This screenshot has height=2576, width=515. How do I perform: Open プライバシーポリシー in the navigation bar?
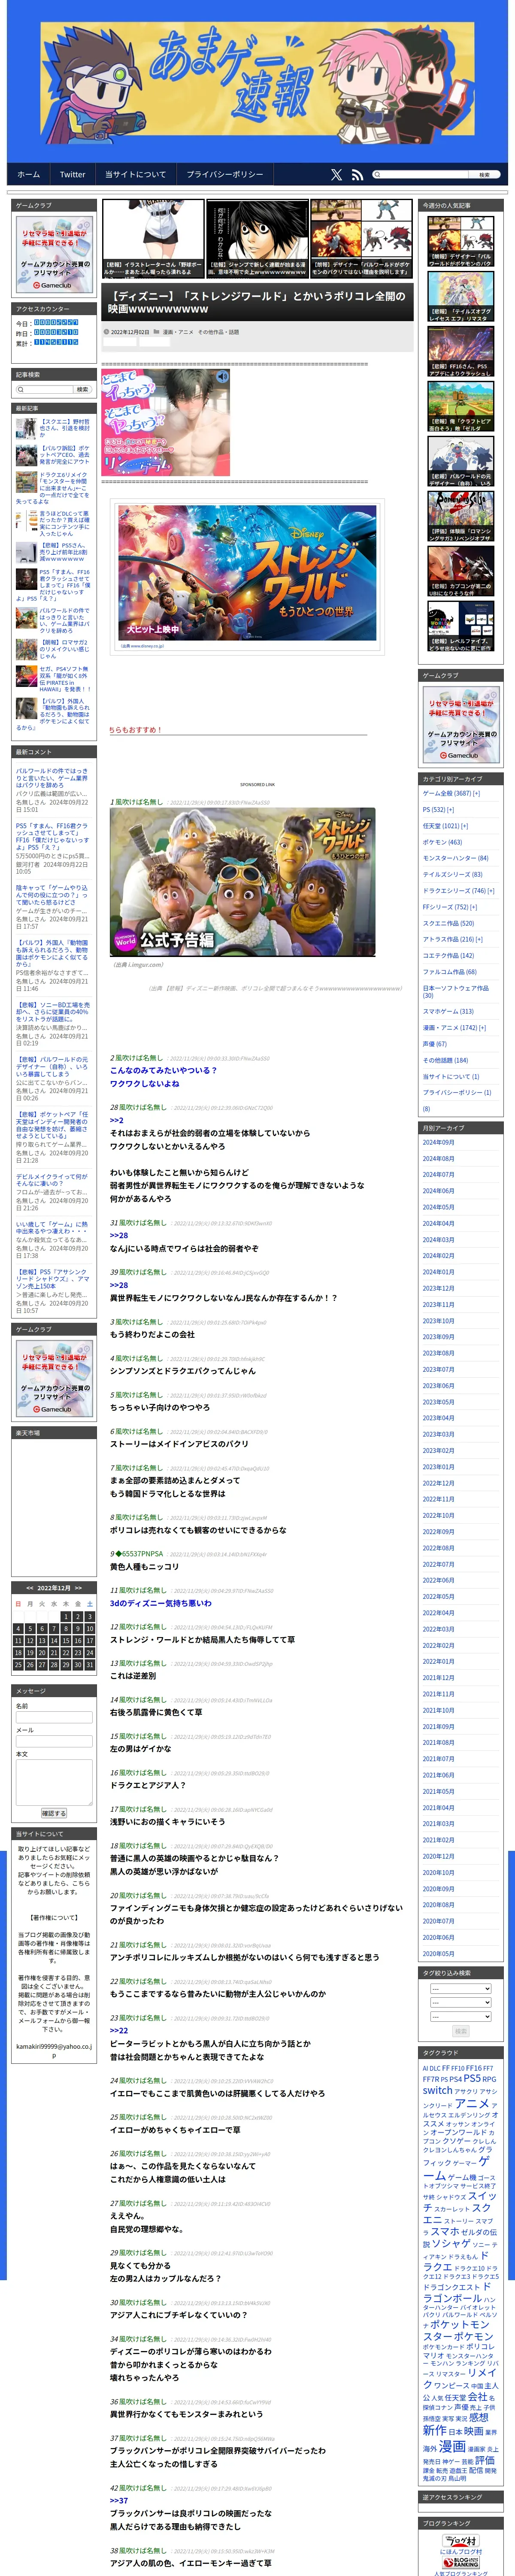[x=224, y=174]
